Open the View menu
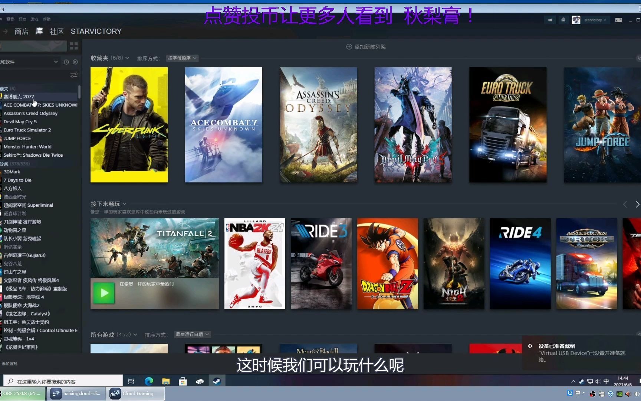 tap(10, 19)
